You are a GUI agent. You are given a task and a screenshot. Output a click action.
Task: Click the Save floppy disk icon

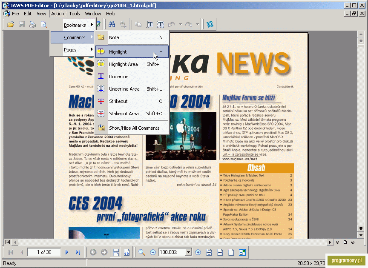click(x=22, y=24)
